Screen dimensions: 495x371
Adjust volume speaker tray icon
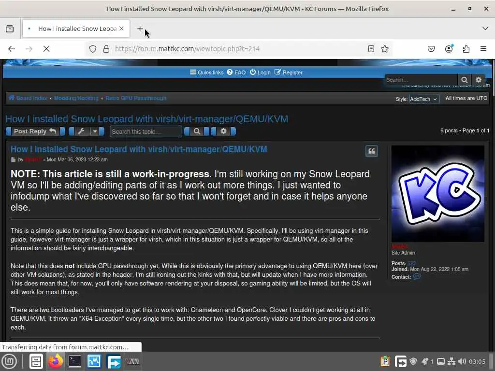pyautogui.click(x=462, y=361)
